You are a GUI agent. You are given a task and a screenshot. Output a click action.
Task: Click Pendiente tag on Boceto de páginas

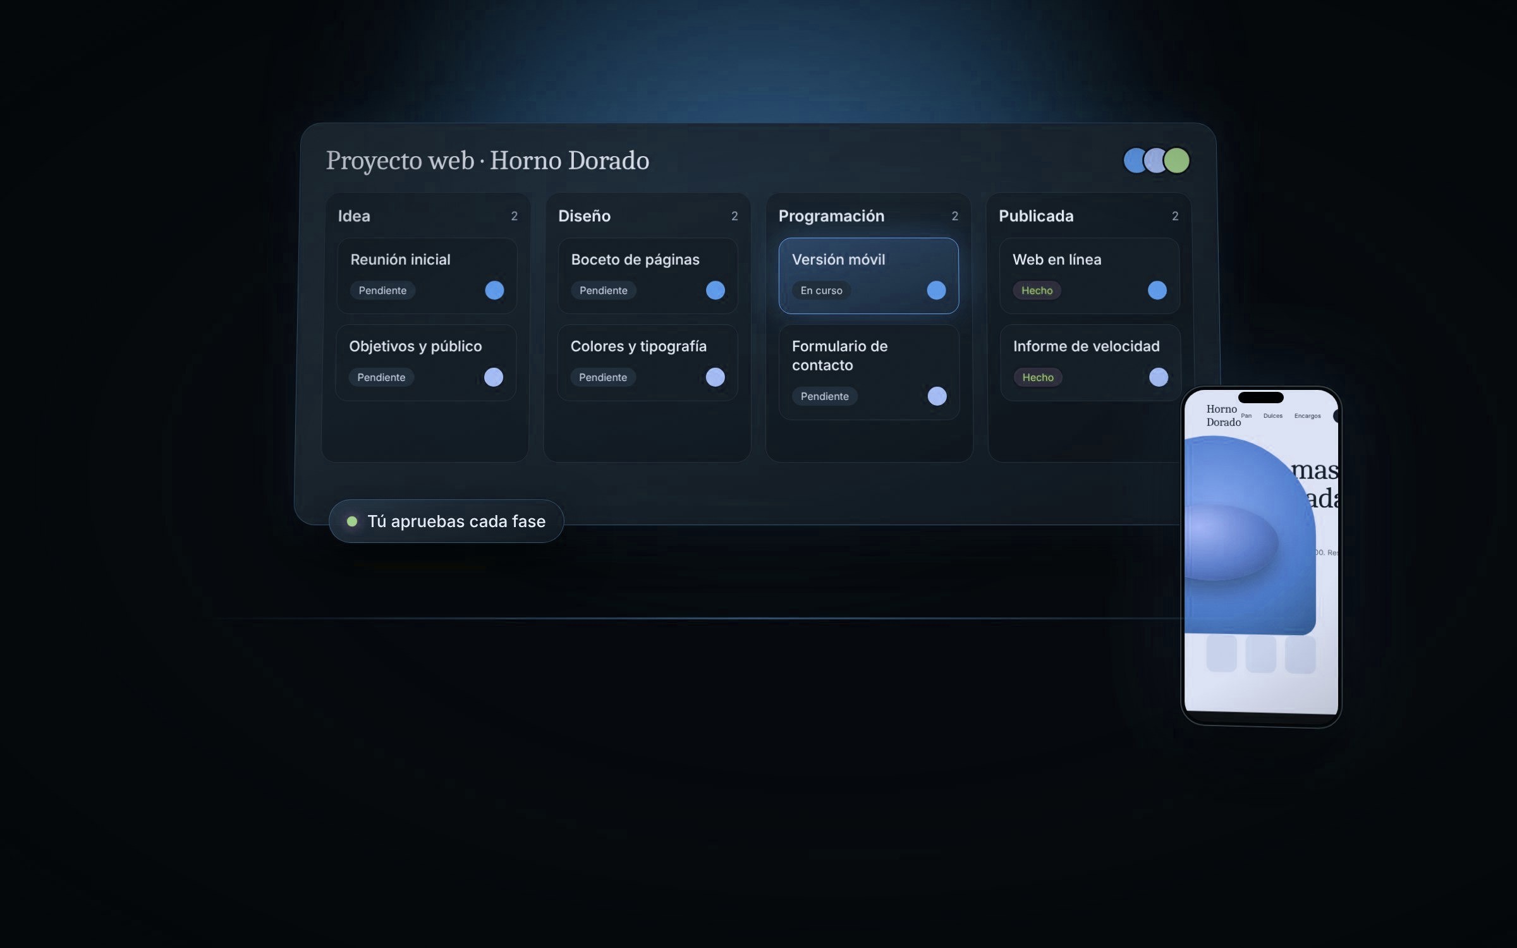[604, 290]
